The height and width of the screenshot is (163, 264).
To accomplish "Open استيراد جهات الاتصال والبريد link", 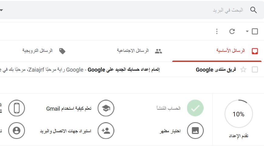I will pyautogui.click(x=65, y=131).
